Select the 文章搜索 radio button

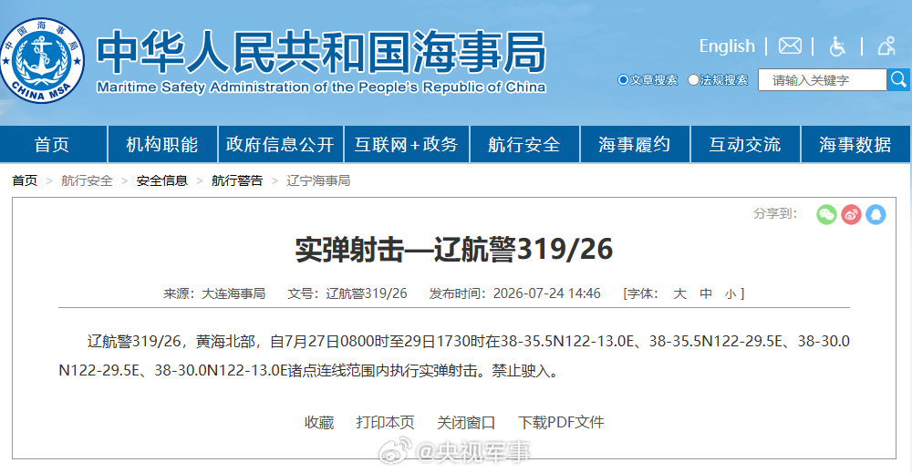(623, 80)
